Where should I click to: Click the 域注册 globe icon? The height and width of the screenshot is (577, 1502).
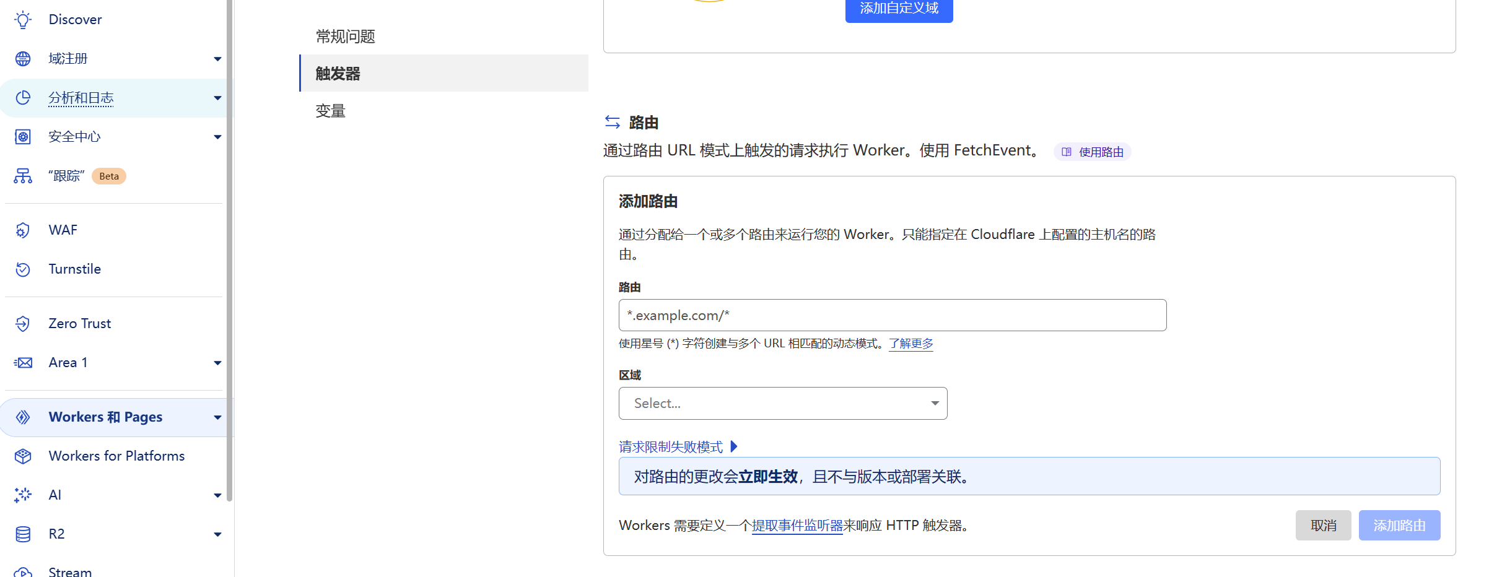click(23, 59)
